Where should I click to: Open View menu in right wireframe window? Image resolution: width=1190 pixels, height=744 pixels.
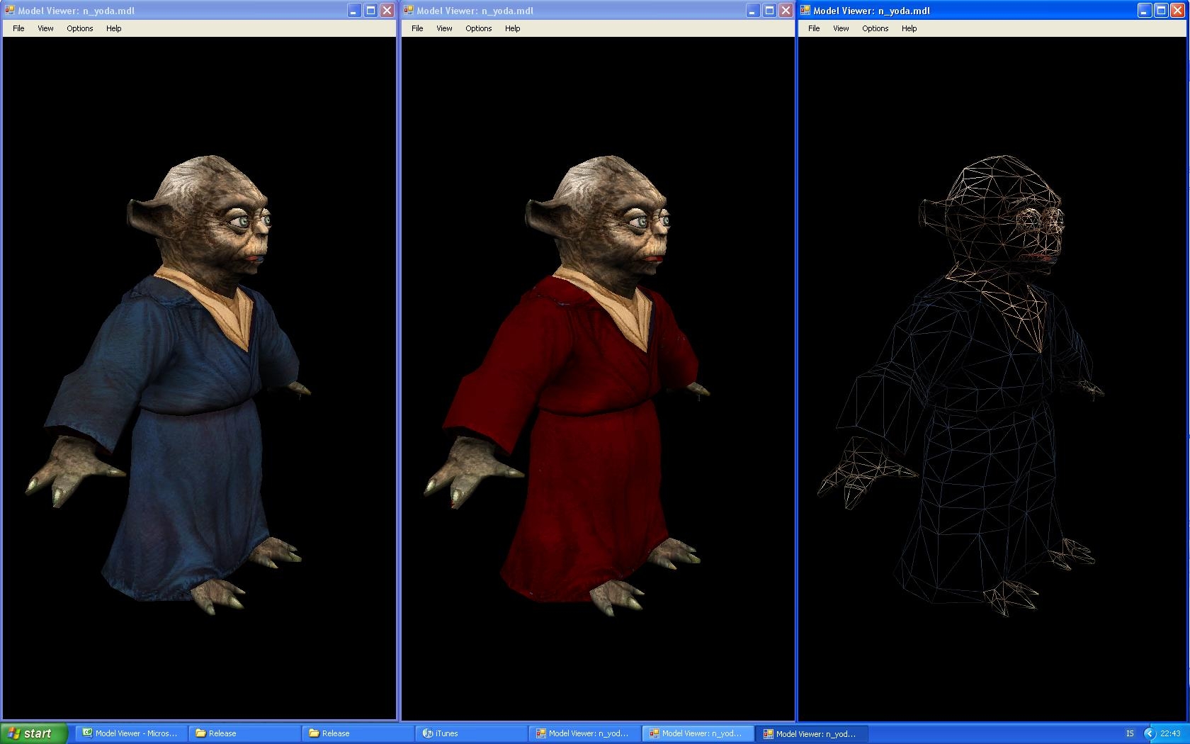tap(841, 28)
